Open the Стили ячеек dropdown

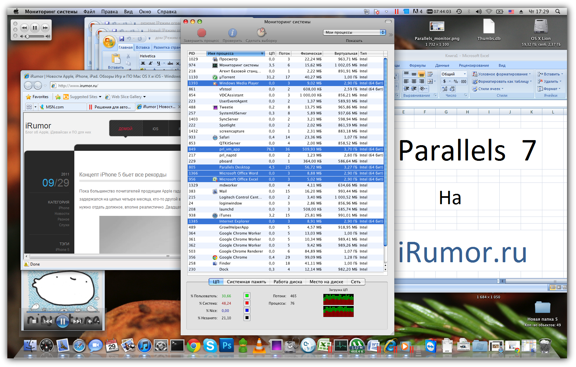[488, 89]
